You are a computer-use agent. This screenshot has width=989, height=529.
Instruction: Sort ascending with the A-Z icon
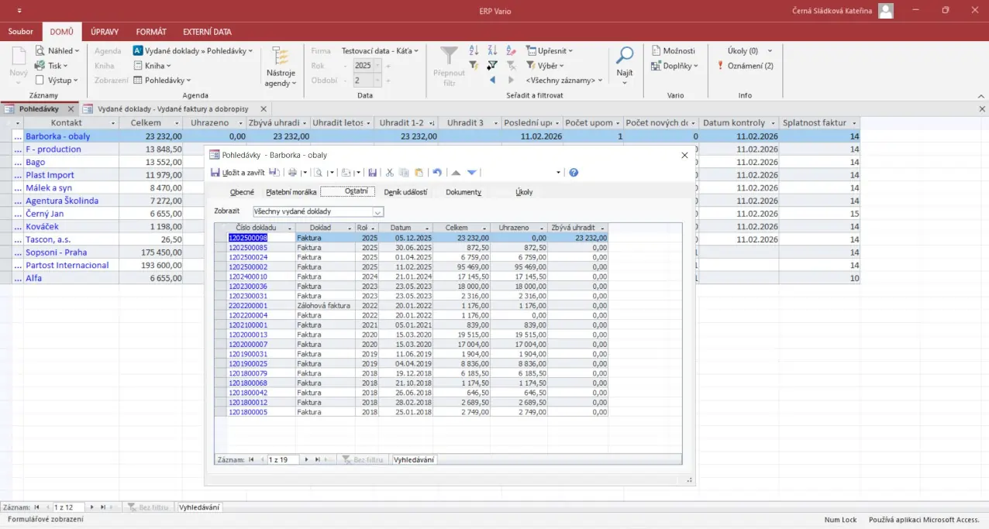tap(474, 51)
